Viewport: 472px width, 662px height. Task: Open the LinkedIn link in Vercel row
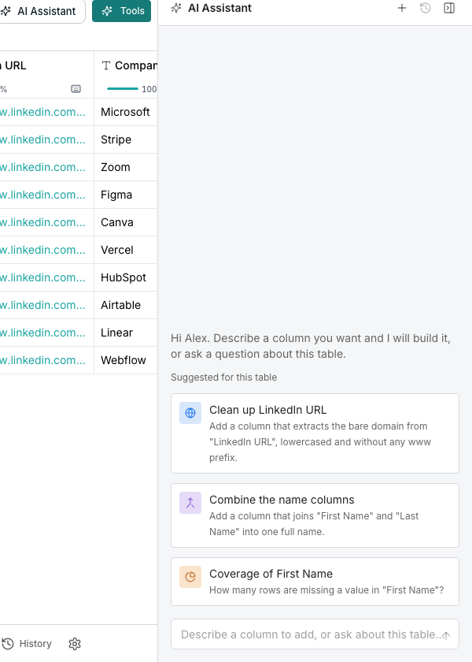click(42, 250)
